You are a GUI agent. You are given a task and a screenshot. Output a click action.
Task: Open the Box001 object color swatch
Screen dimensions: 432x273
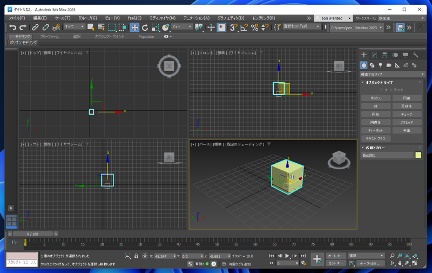tap(418, 155)
